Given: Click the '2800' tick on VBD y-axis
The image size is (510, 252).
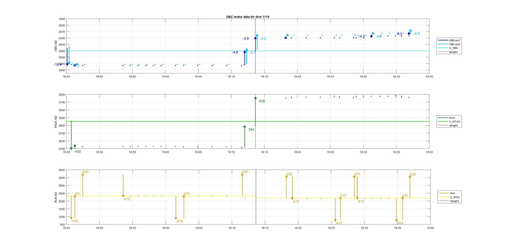Looking at the screenshot, I should coord(62,51).
